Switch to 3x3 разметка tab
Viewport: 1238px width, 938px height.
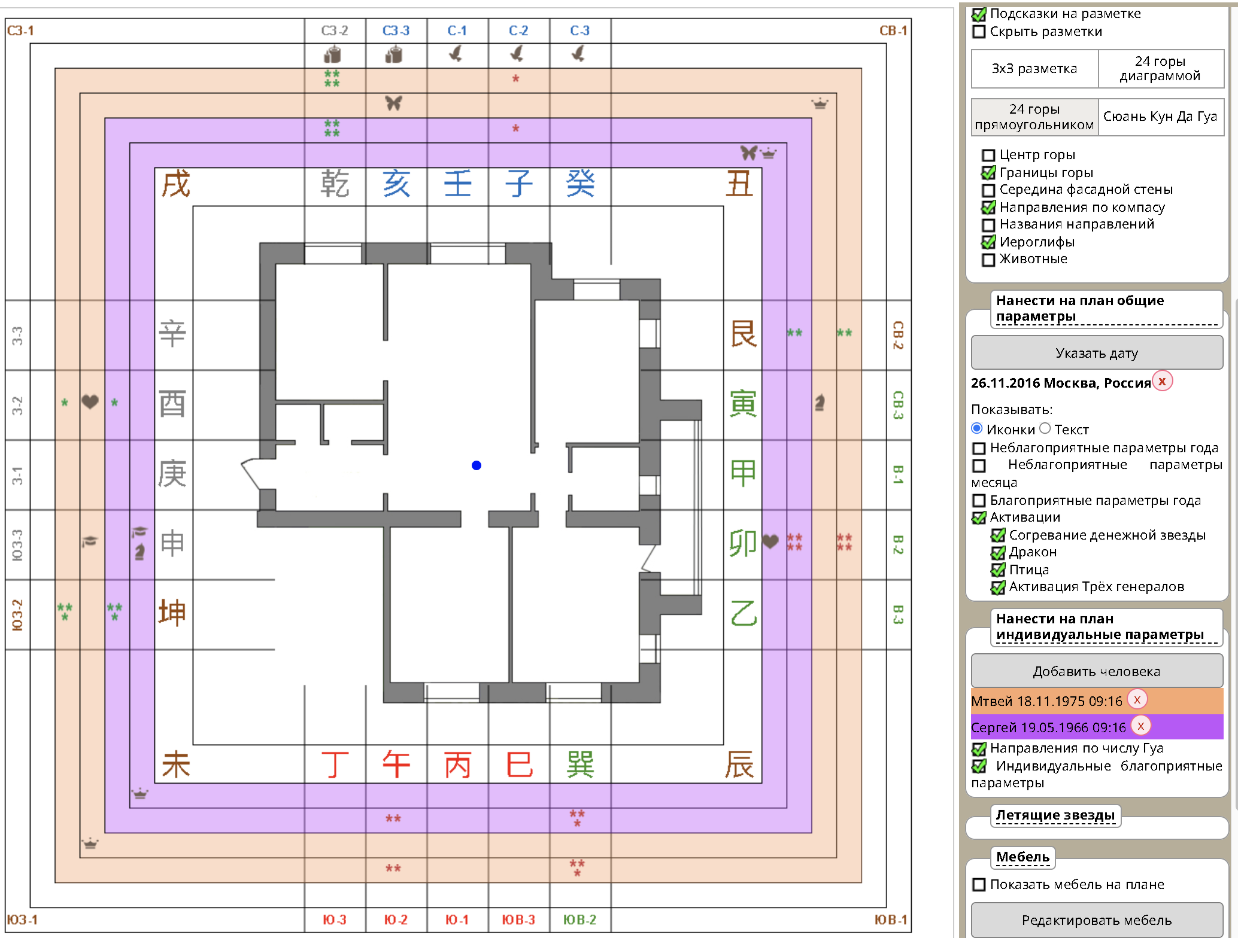[1034, 69]
